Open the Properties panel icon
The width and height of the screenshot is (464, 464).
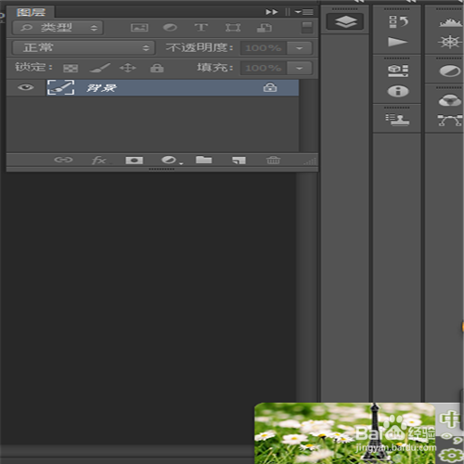click(x=398, y=71)
